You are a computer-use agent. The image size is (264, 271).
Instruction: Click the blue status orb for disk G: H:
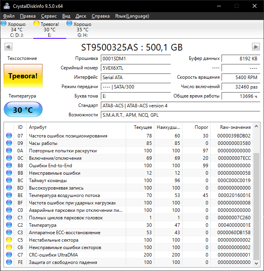point(69,23)
